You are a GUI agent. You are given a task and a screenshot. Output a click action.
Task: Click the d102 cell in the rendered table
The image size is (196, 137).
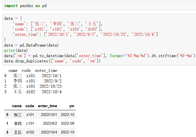[30, 132]
